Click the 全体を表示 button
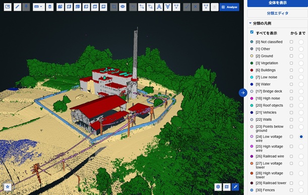This screenshot has width=308, height=195. [278, 3]
